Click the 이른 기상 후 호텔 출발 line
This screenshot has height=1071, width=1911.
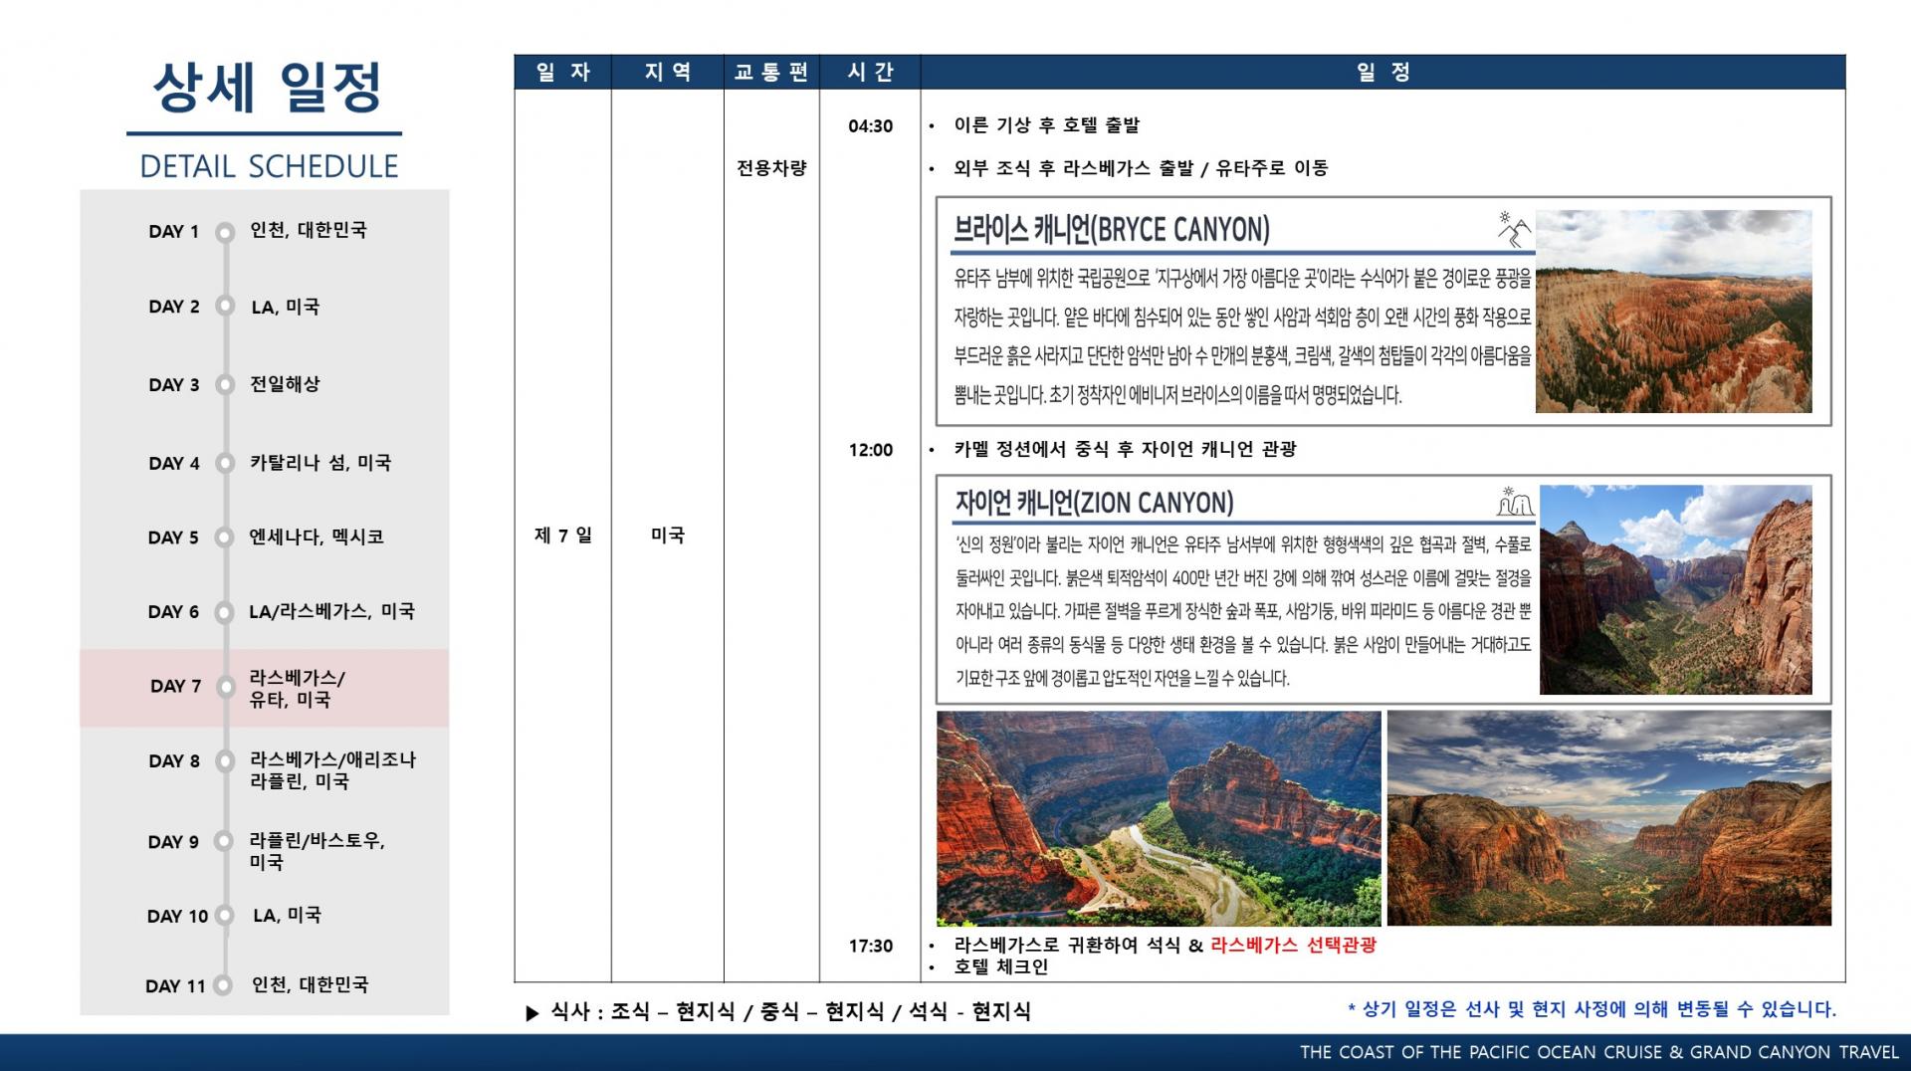[1046, 125]
